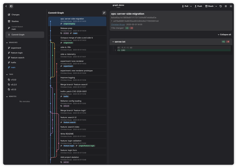
Task: Select 'feature: search UI' commit
Action: (77, 120)
